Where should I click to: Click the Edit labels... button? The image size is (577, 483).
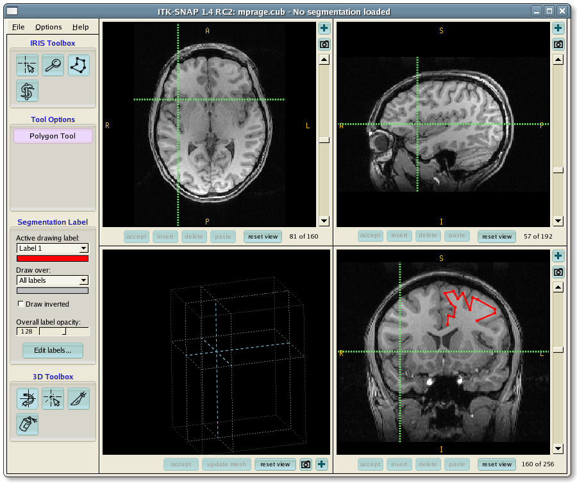(53, 350)
